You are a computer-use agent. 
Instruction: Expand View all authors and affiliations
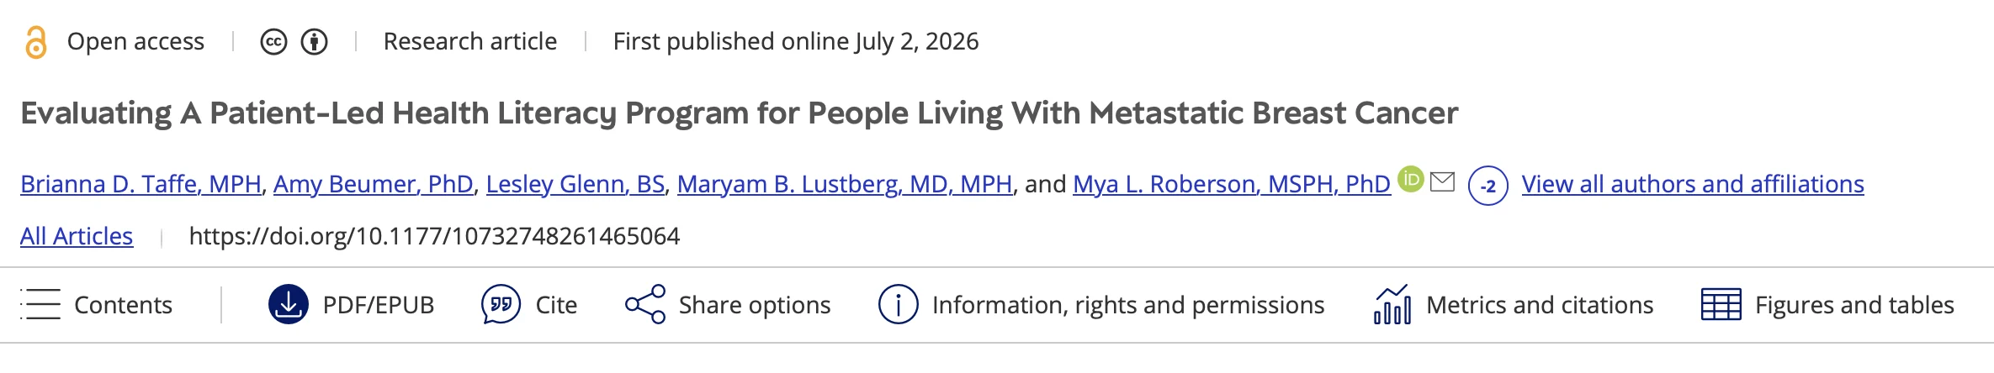[1693, 184]
